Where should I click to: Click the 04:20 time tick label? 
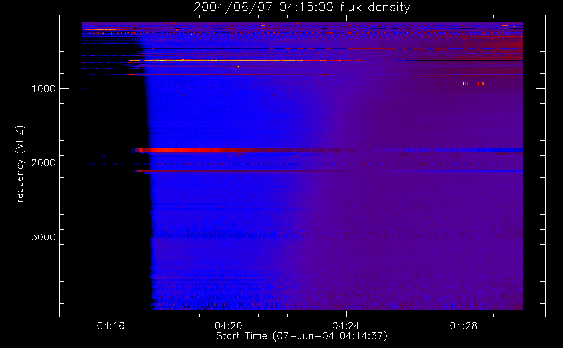(x=229, y=326)
